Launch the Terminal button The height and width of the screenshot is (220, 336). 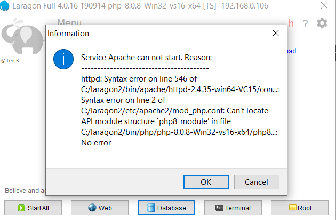[233, 208]
